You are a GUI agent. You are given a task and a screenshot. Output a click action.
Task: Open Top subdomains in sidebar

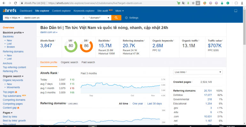click(x=12, y=96)
